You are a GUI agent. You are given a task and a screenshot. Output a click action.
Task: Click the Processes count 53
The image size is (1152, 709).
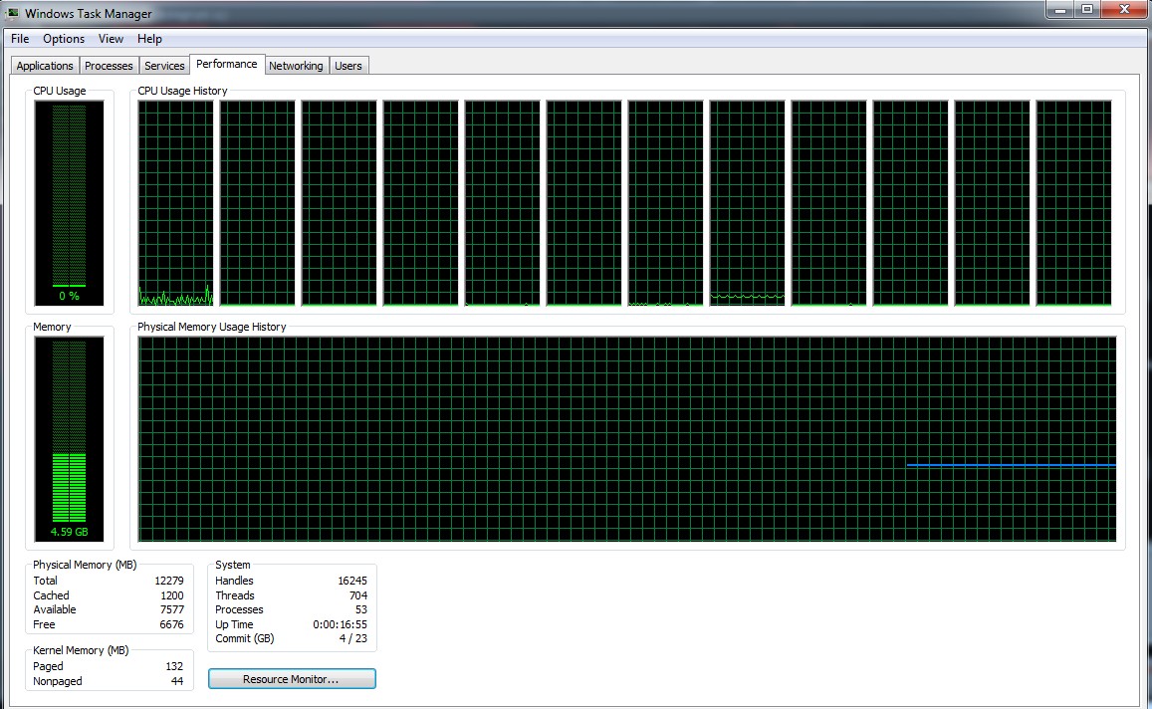tap(360, 609)
